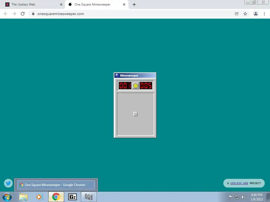The image size is (270, 202).
Task: Follow the USELESS WEB link
Action: click(x=239, y=183)
